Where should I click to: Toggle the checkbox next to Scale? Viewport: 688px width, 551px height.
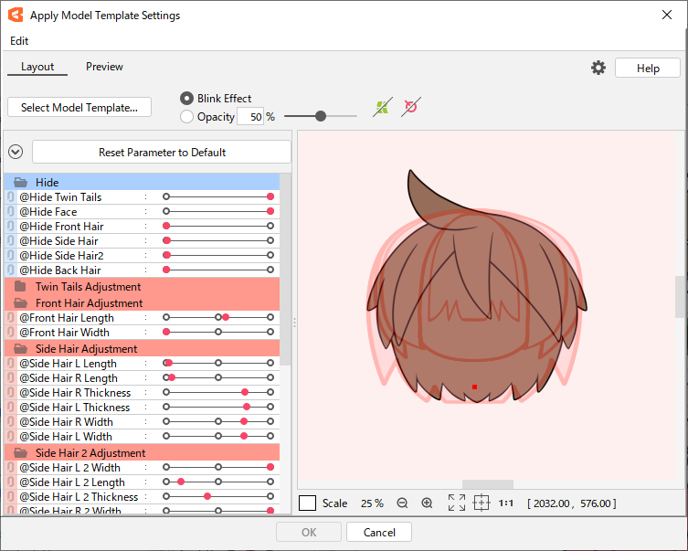(x=307, y=503)
